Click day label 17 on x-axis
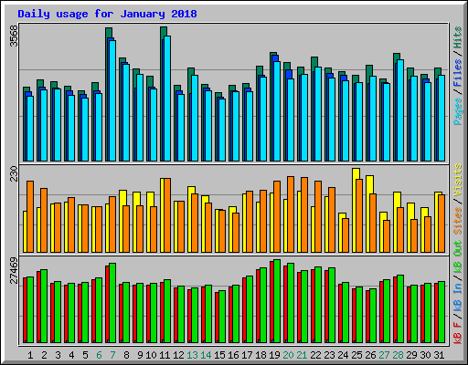This screenshot has height=365, width=468. (x=247, y=355)
